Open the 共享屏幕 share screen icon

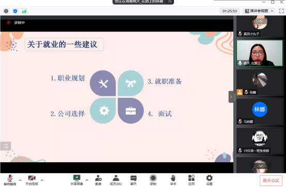point(76,180)
